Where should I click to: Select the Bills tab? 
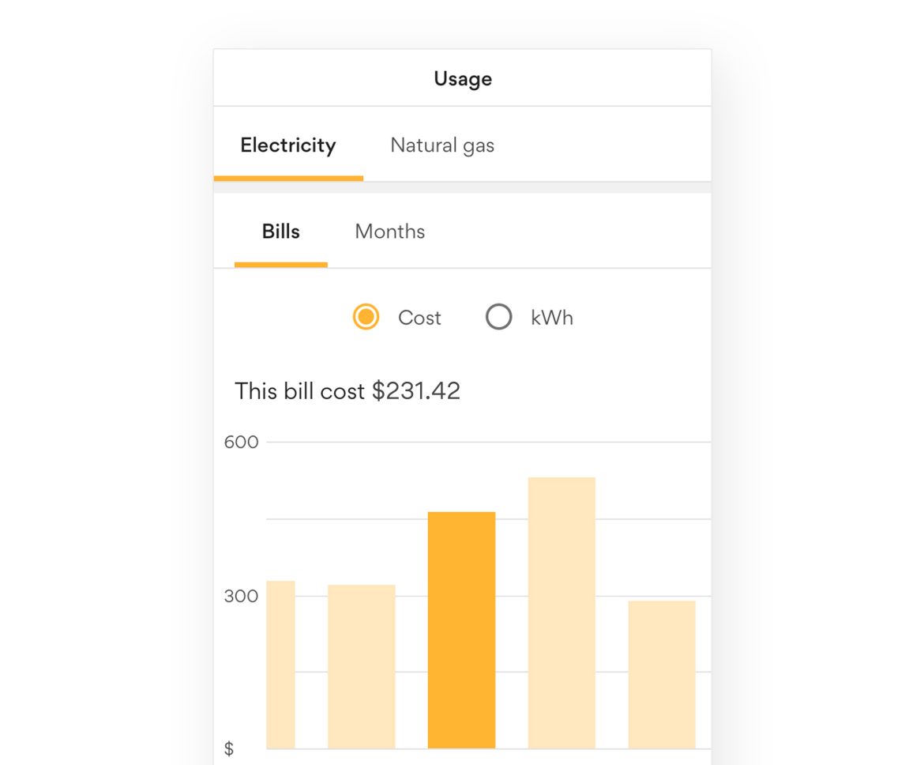click(x=280, y=231)
